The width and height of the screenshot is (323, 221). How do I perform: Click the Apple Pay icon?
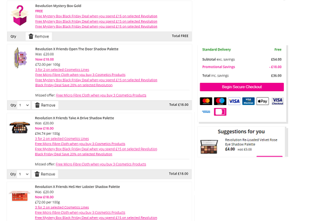(x=263, y=101)
